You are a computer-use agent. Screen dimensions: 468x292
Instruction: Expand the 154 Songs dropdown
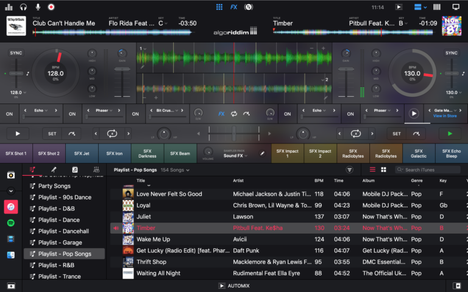click(x=175, y=170)
